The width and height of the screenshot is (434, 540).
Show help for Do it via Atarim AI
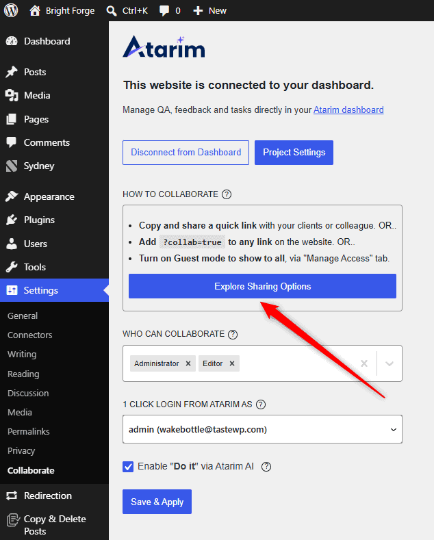[266, 467]
